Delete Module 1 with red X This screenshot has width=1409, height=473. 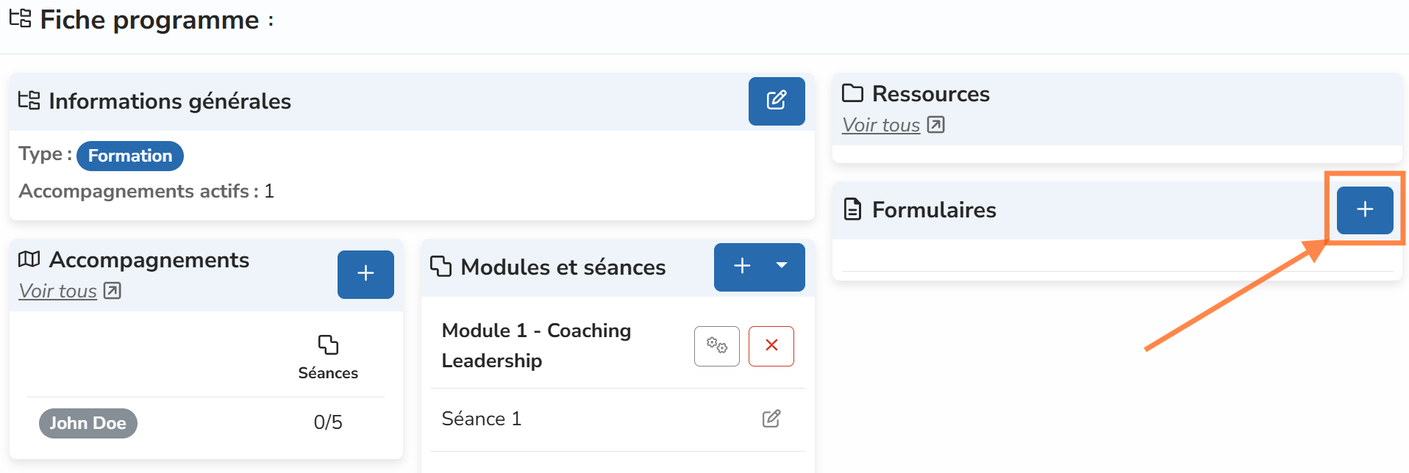(771, 346)
